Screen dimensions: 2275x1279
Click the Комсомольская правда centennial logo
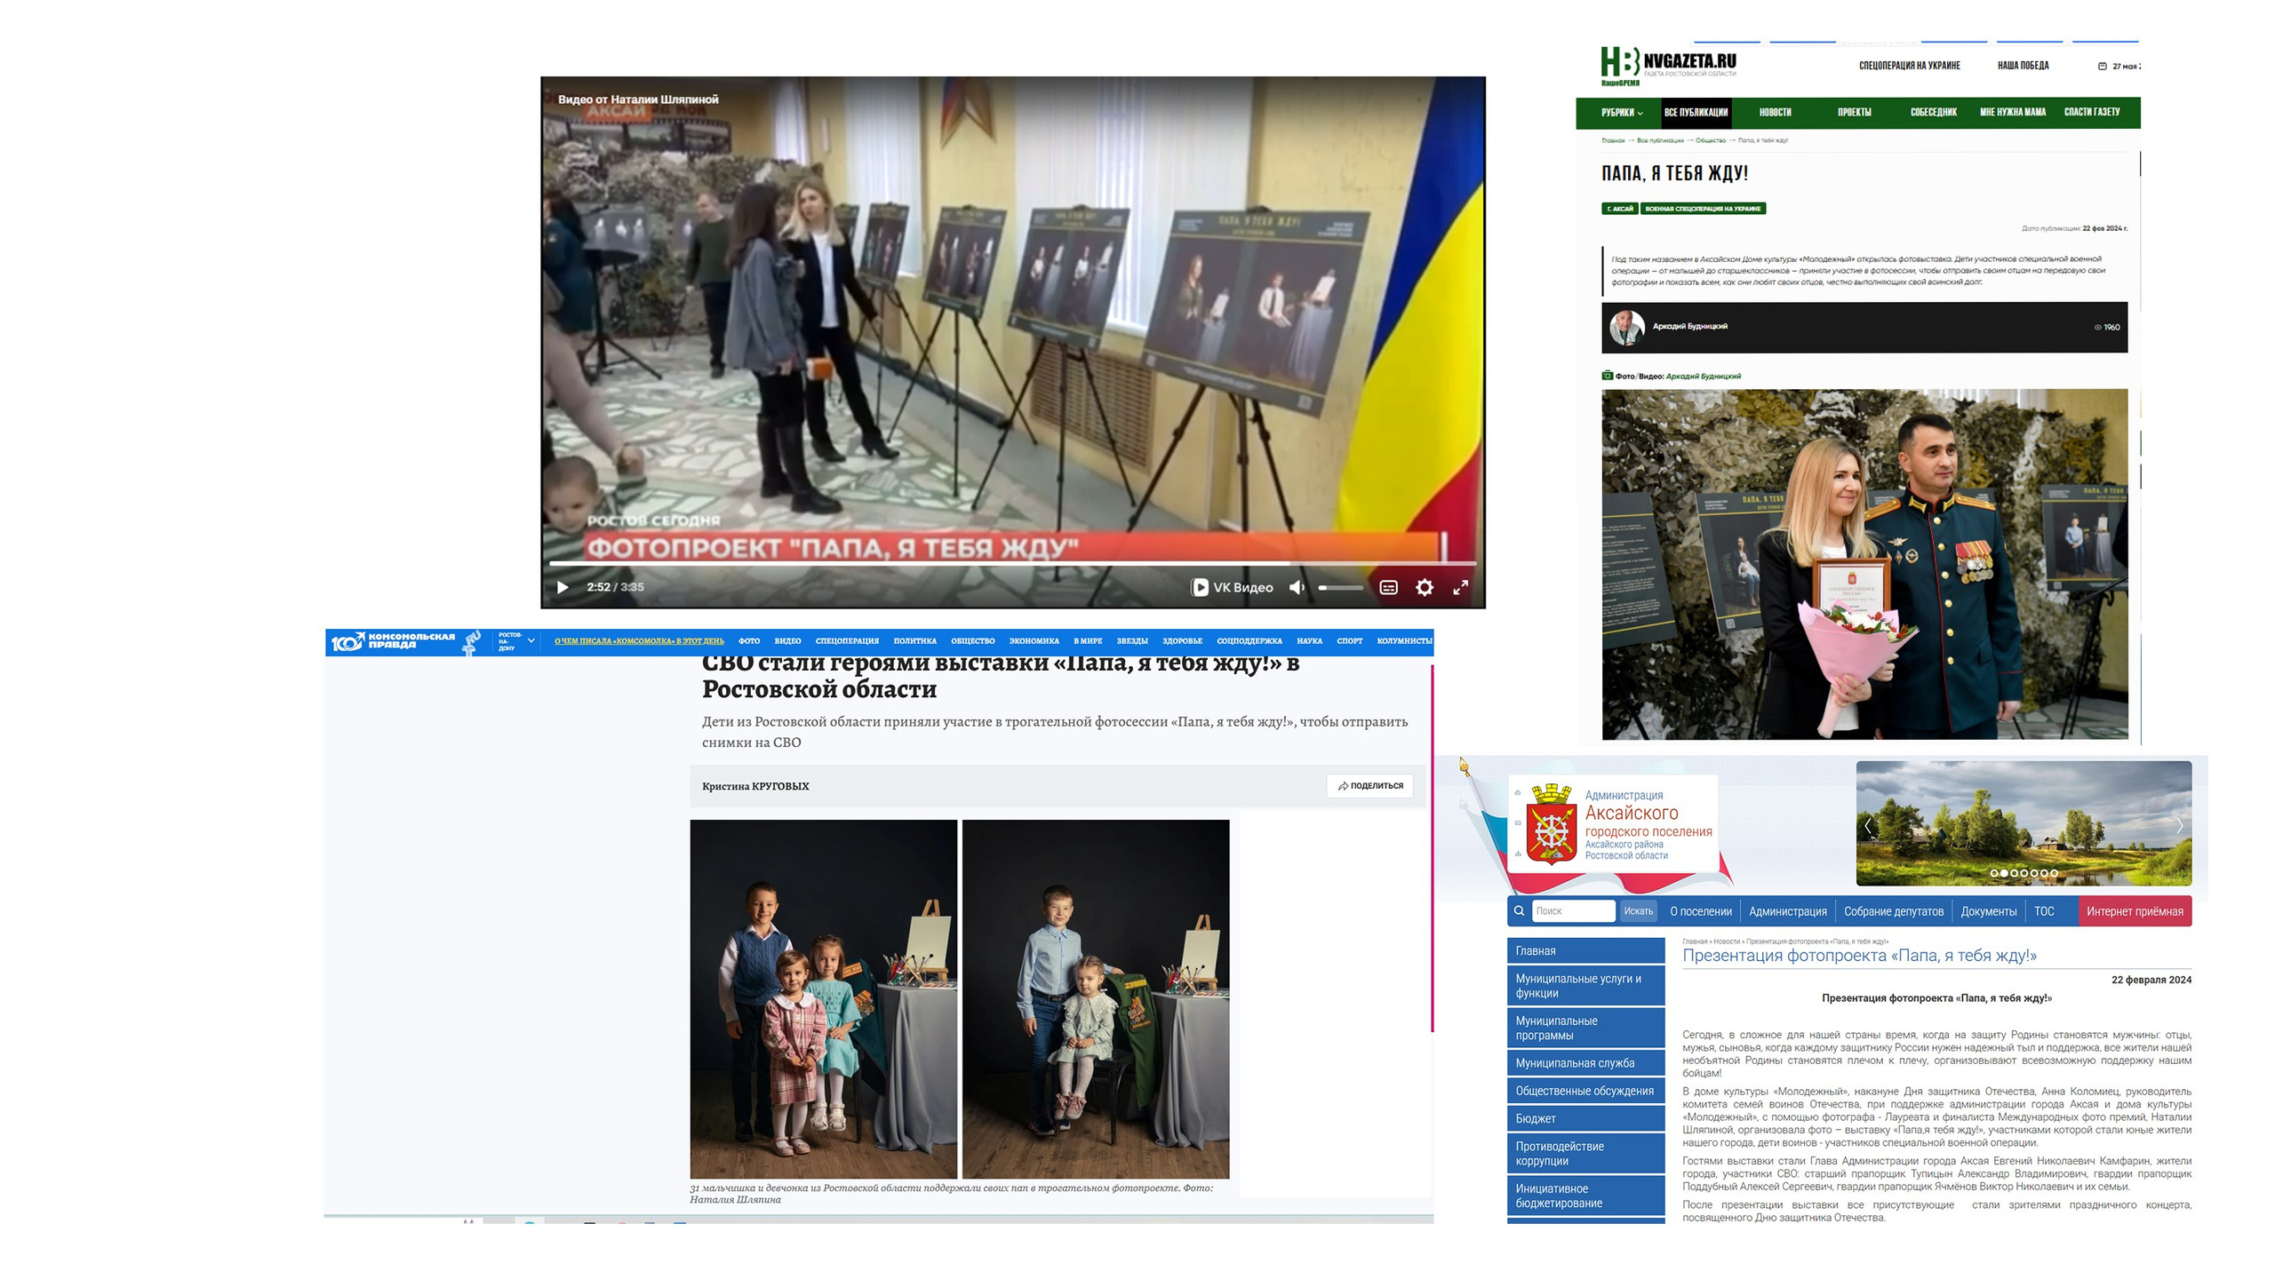[x=395, y=640]
